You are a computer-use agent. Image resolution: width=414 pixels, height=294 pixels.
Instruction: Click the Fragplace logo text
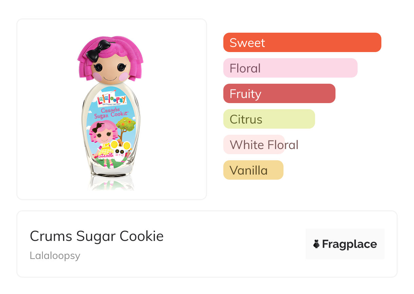(x=349, y=244)
